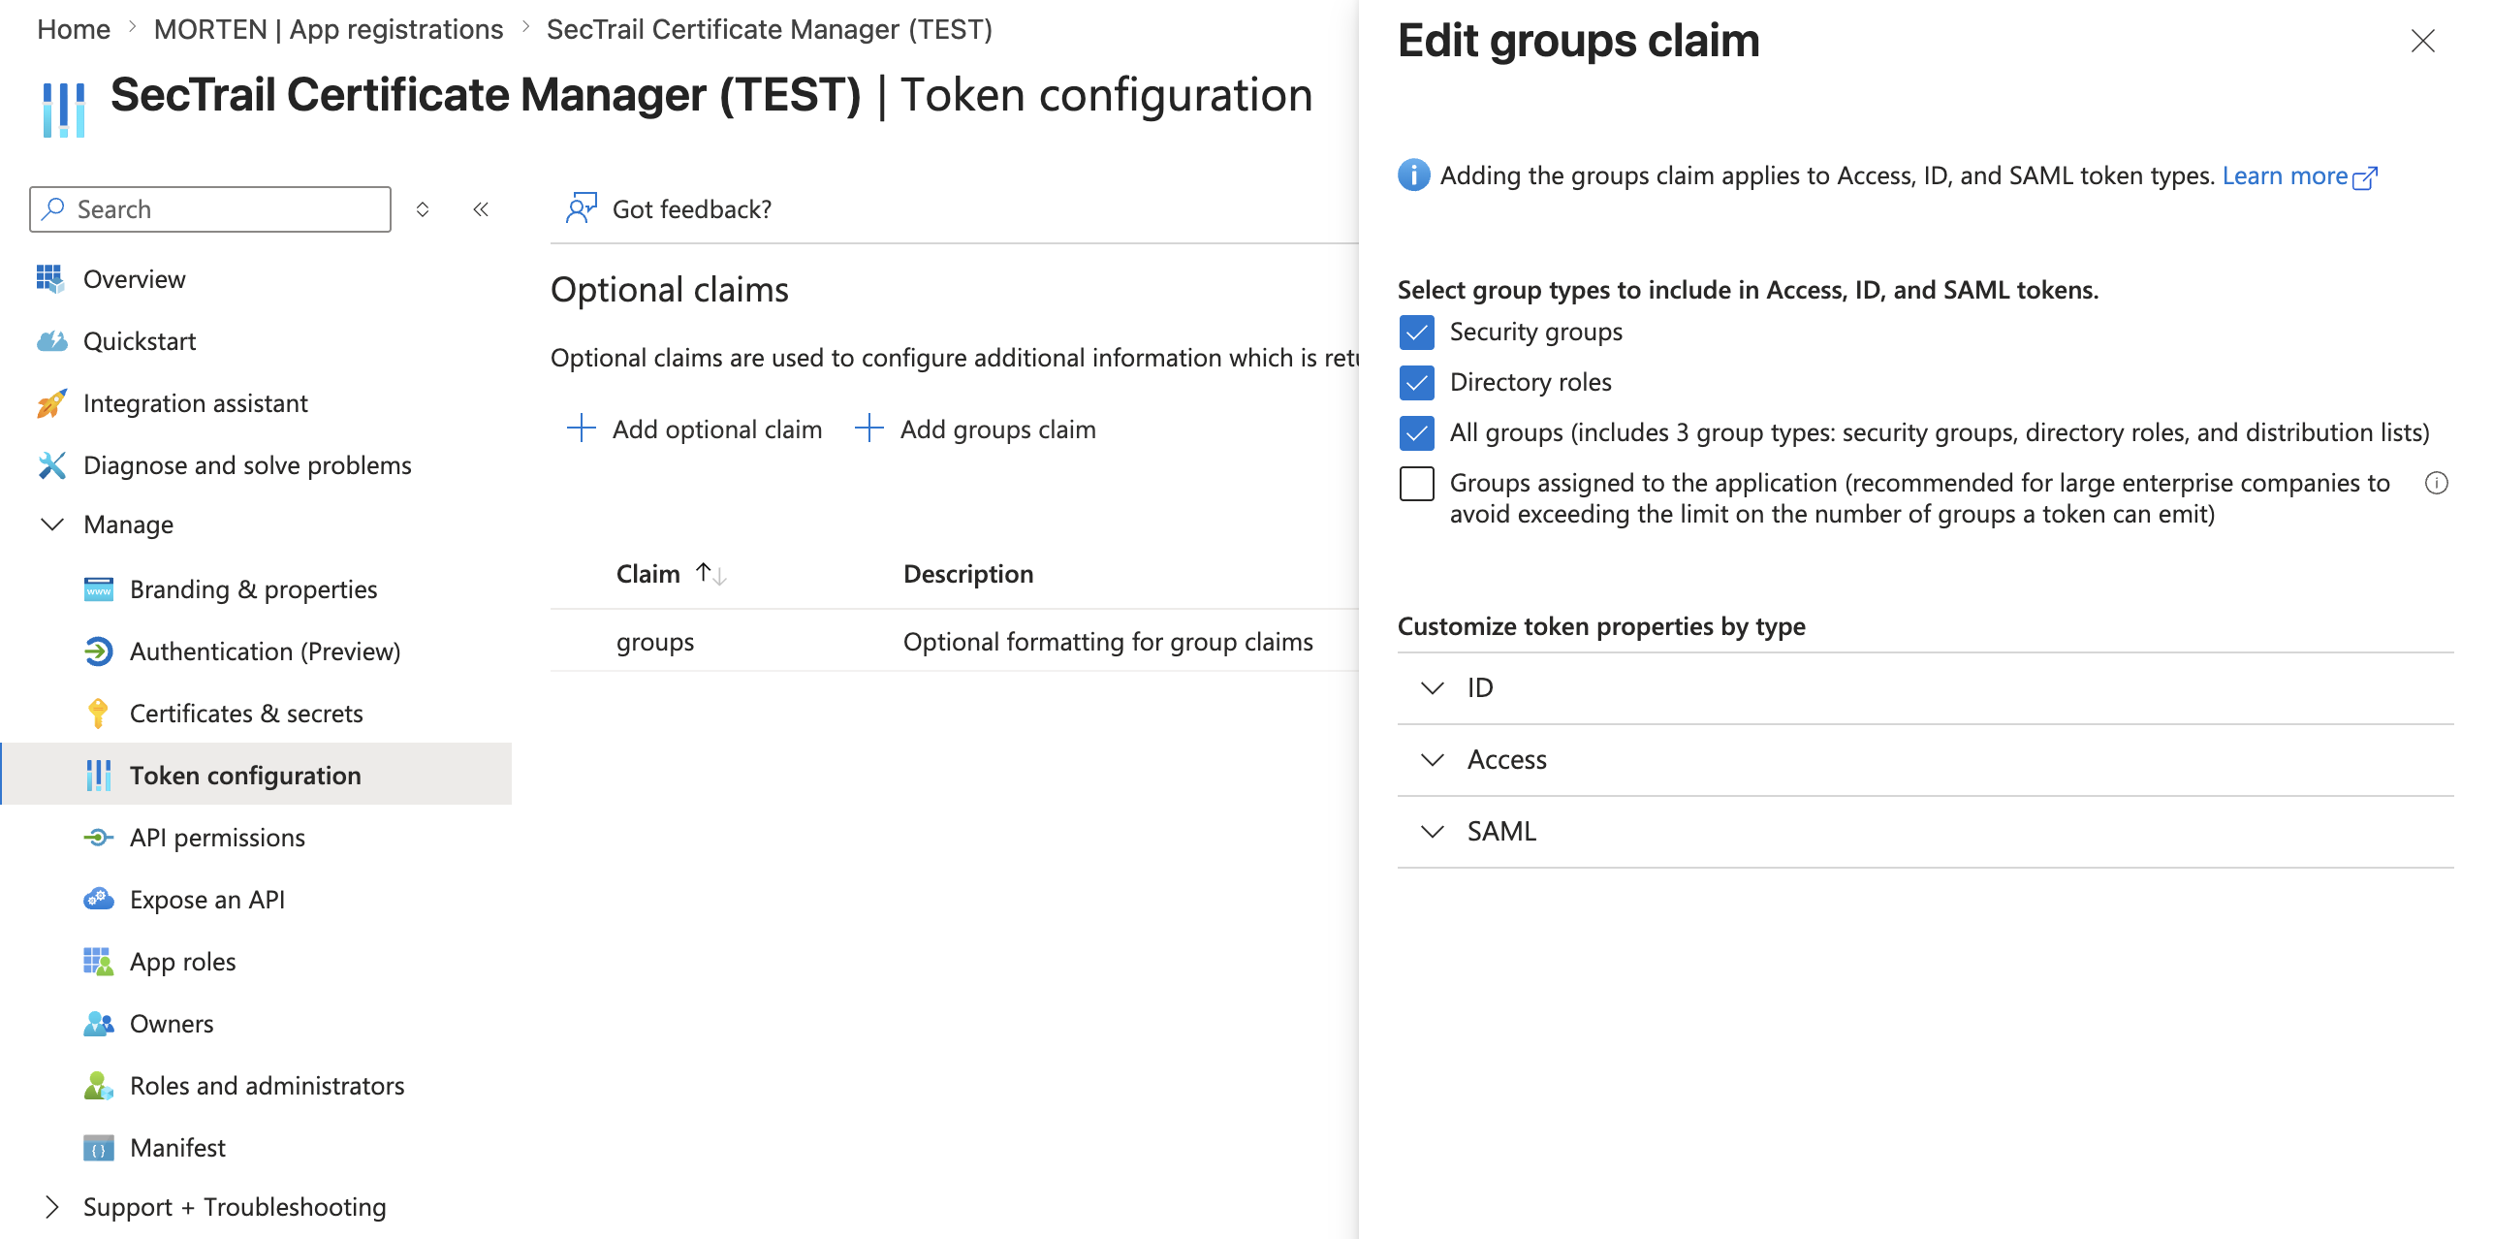Click the Branding & properties icon
The width and height of the screenshot is (2493, 1239).
pyautogui.click(x=98, y=589)
